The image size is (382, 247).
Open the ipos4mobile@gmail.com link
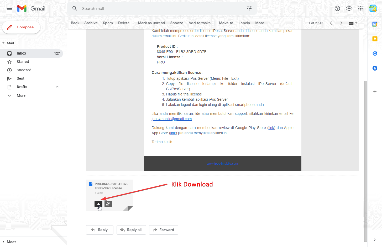(x=172, y=119)
